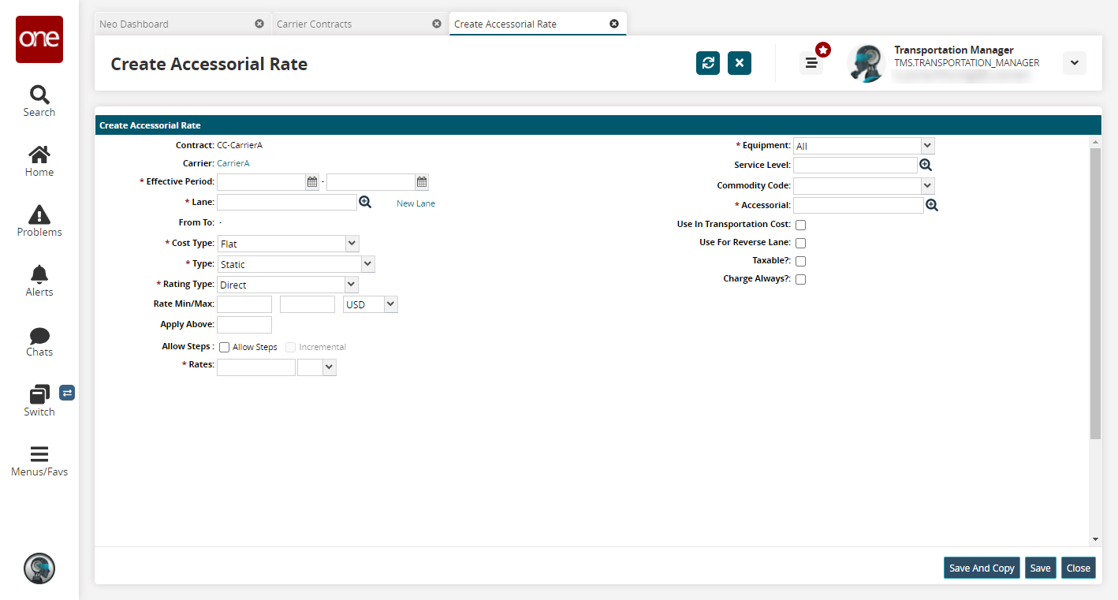This screenshot has width=1118, height=600.
Task: Click the Save And Copy button
Action: coord(981,568)
